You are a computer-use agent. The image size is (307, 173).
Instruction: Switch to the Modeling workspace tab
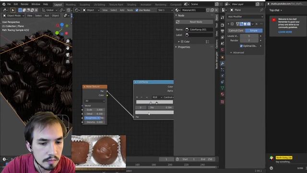coord(71,4)
